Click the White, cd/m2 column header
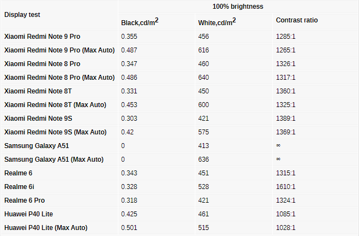This screenshot has width=359, height=236. pos(217,22)
